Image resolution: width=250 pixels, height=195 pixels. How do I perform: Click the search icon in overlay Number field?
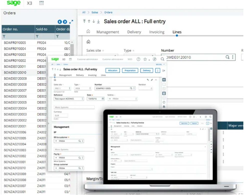pyautogui.click(x=131, y=88)
